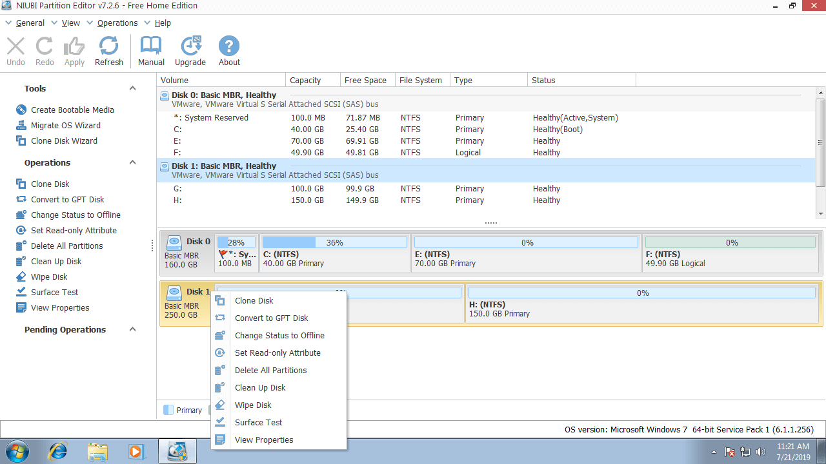Click the Refresh toolbar icon
The image size is (826, 464).
(108, 51)
